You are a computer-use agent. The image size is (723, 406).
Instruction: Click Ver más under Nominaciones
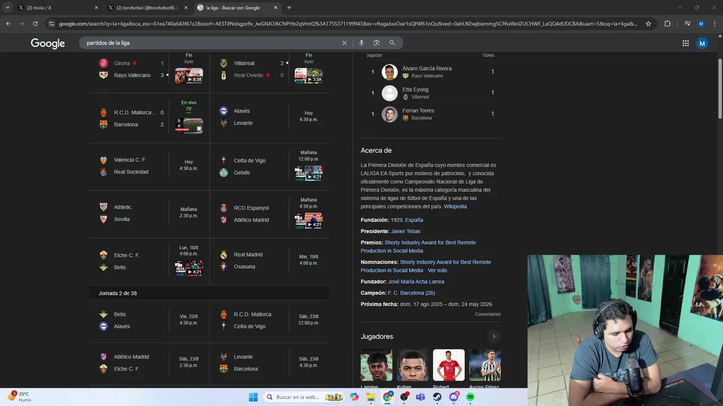tap(437, 270)
